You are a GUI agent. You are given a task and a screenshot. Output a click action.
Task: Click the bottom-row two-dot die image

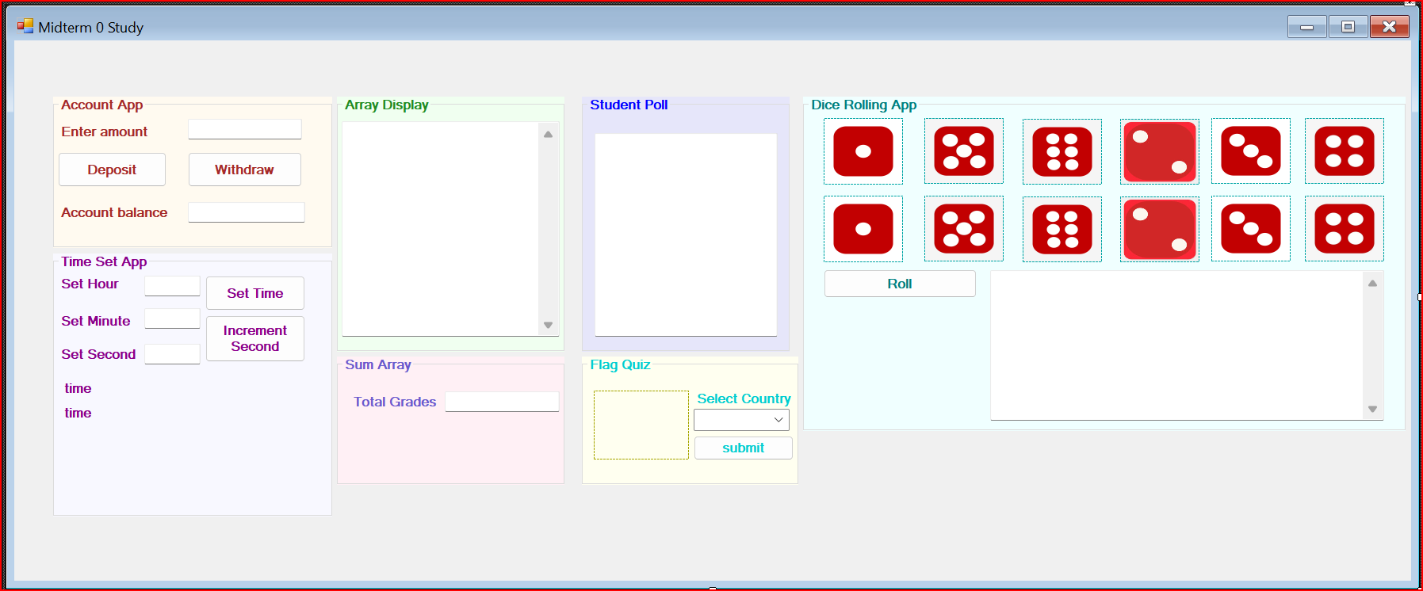tap(1160, 230)
